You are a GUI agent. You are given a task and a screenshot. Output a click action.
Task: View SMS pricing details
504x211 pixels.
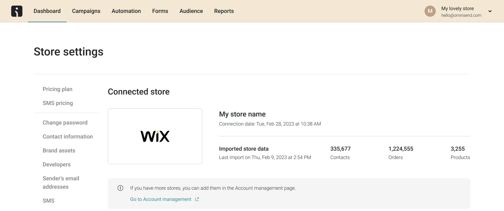(x=58, y=103)
